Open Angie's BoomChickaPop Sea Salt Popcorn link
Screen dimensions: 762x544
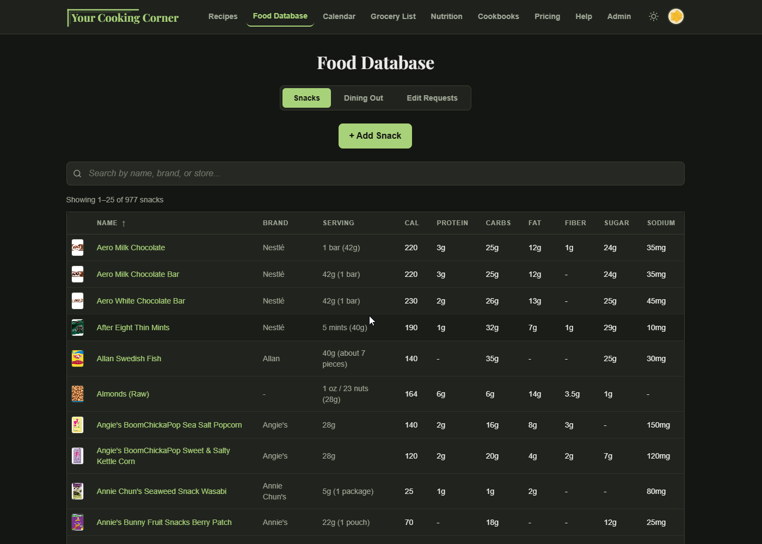(x=169, y=425)
